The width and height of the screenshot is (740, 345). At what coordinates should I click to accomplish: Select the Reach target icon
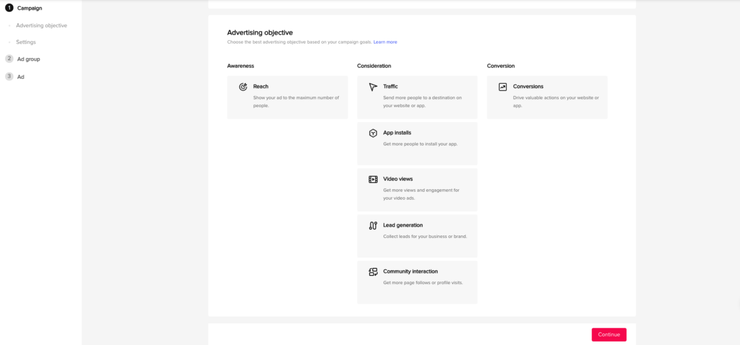tap(243, 87)
